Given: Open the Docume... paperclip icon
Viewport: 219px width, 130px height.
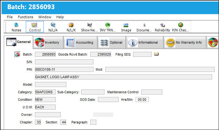Looking at the screenshot, I should 144,27.
